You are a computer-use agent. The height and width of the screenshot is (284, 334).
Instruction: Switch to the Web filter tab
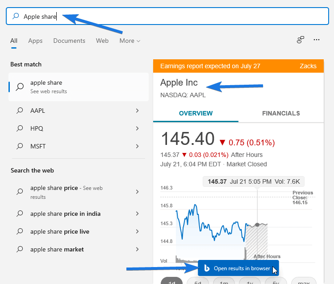click(102, 41)
